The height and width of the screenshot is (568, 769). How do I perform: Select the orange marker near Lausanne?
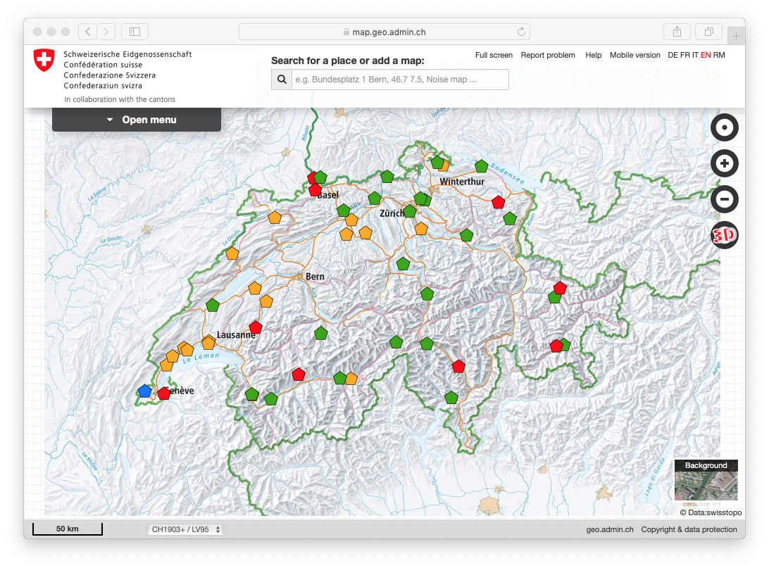[x=208, y=341]
